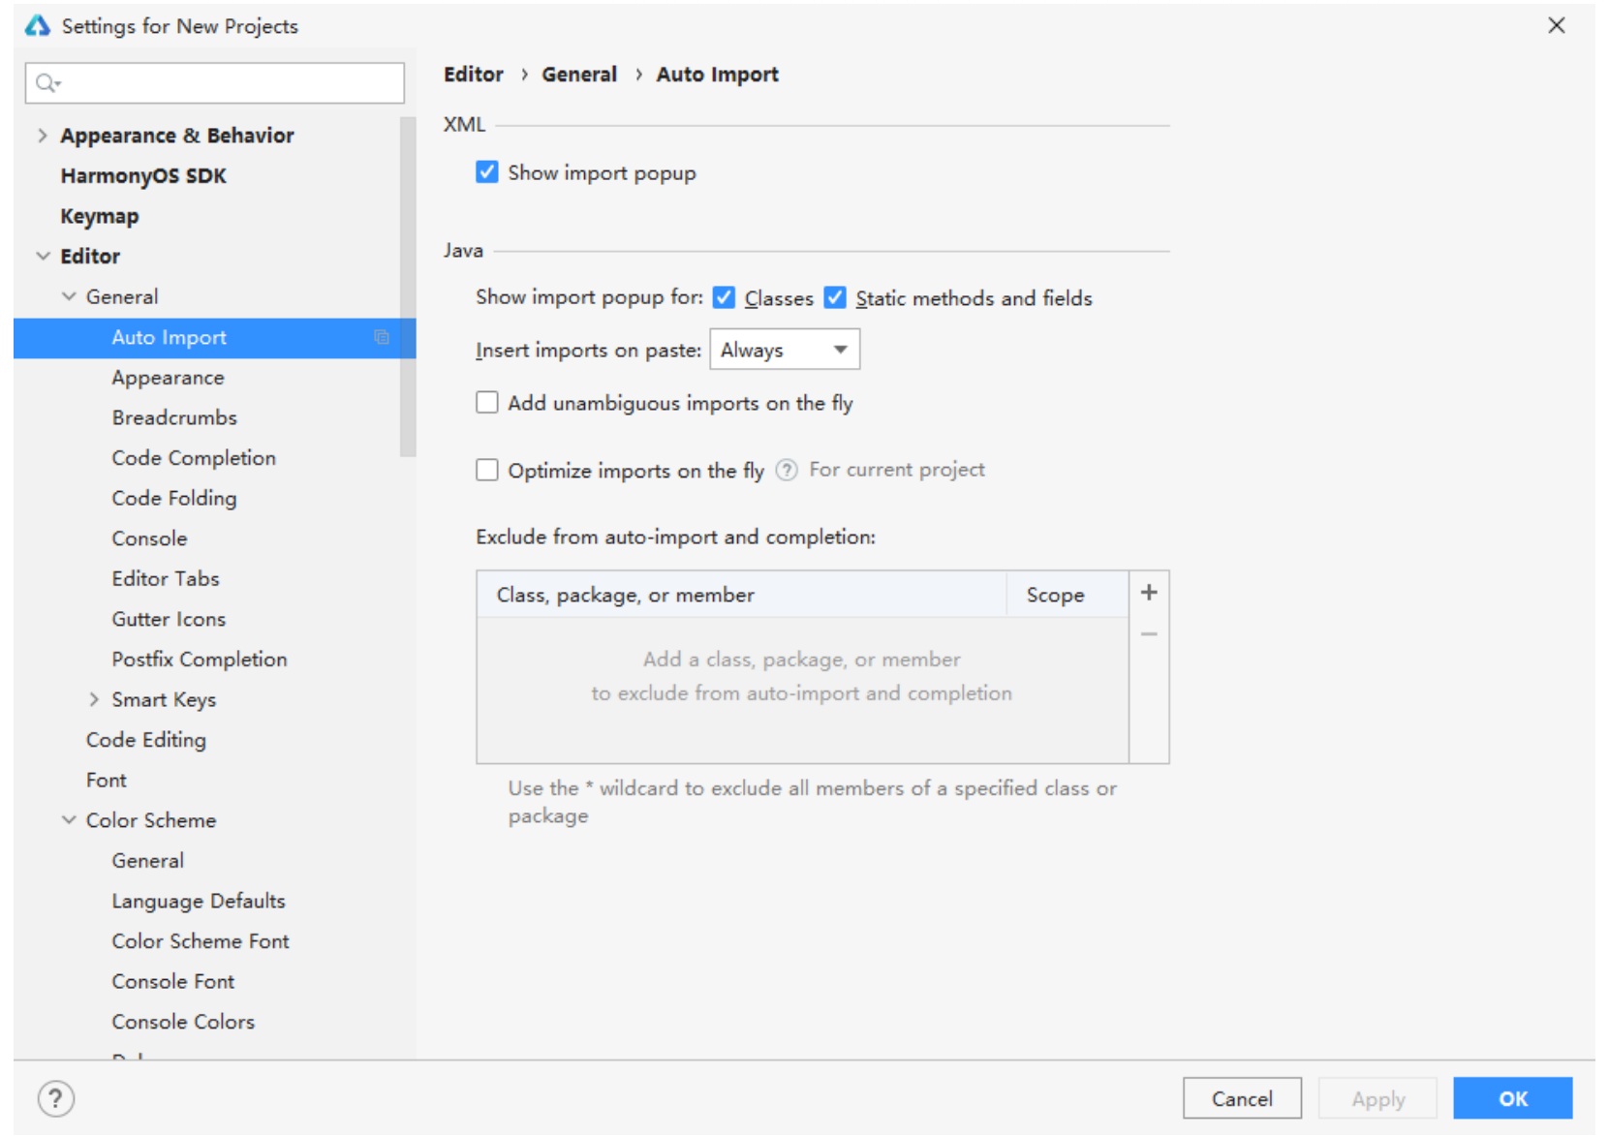Image resolution: width=1609 pixels, height=1136 pixels.
Task: Toggle the Classes checkbox
Action: click(724, 297)
